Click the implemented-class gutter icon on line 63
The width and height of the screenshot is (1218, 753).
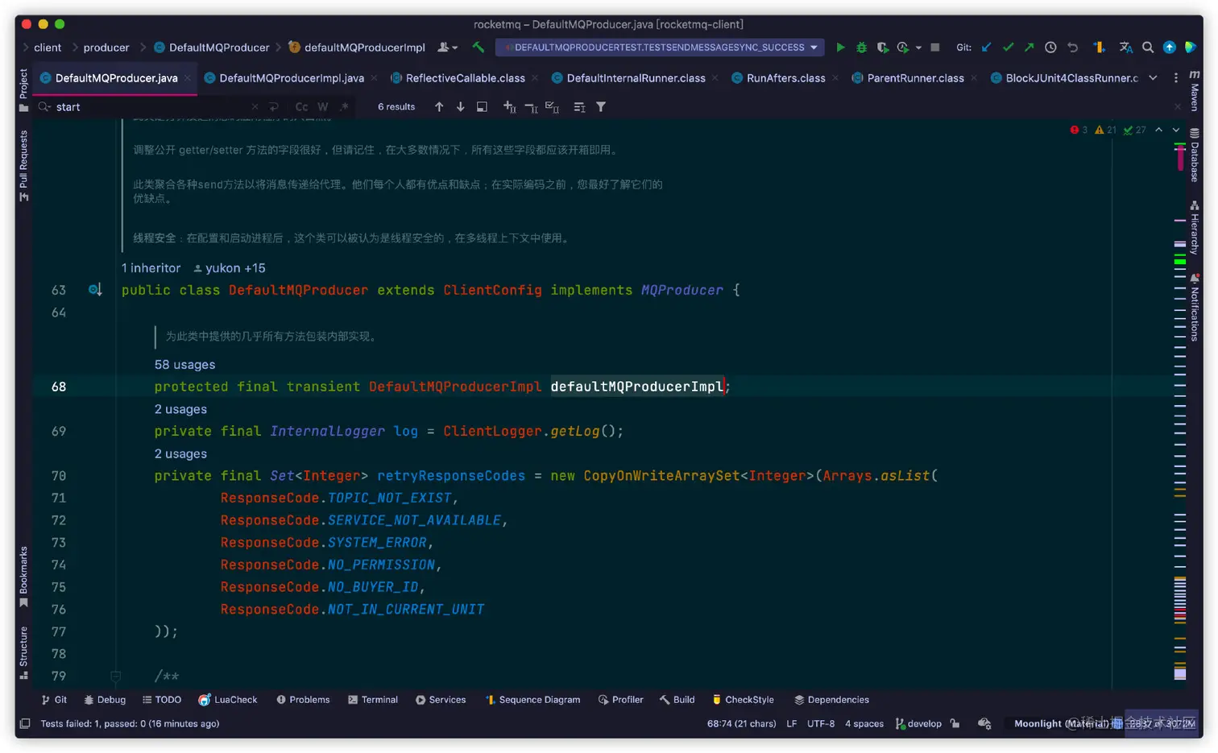point(95,290)
